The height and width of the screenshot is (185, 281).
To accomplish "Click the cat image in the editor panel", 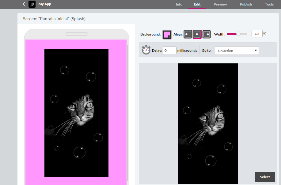I will 208,123.
